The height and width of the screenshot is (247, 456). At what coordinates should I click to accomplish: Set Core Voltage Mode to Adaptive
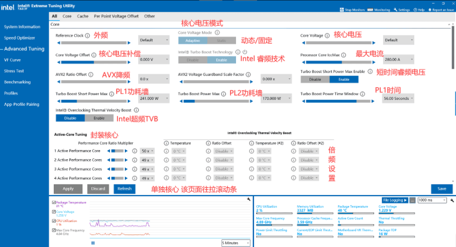pos(192,40)
